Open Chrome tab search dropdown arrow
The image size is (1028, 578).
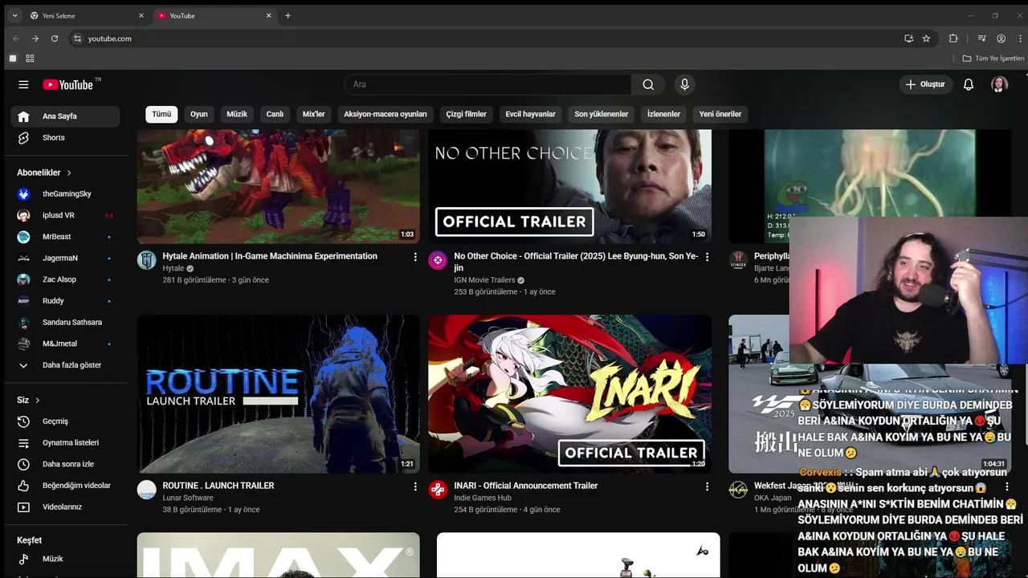(14, 15)
